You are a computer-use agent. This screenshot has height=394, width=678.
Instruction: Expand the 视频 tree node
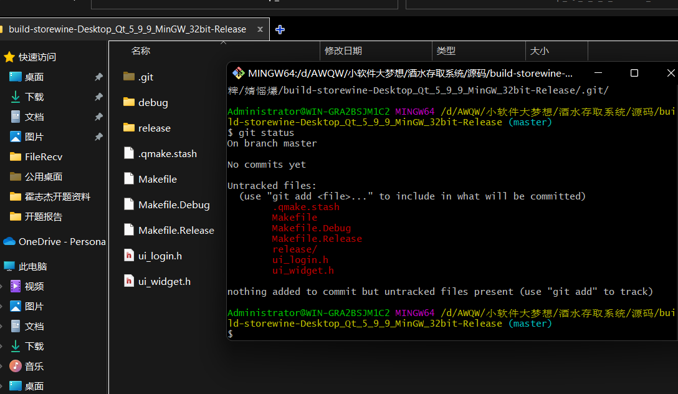pos(2,286)
